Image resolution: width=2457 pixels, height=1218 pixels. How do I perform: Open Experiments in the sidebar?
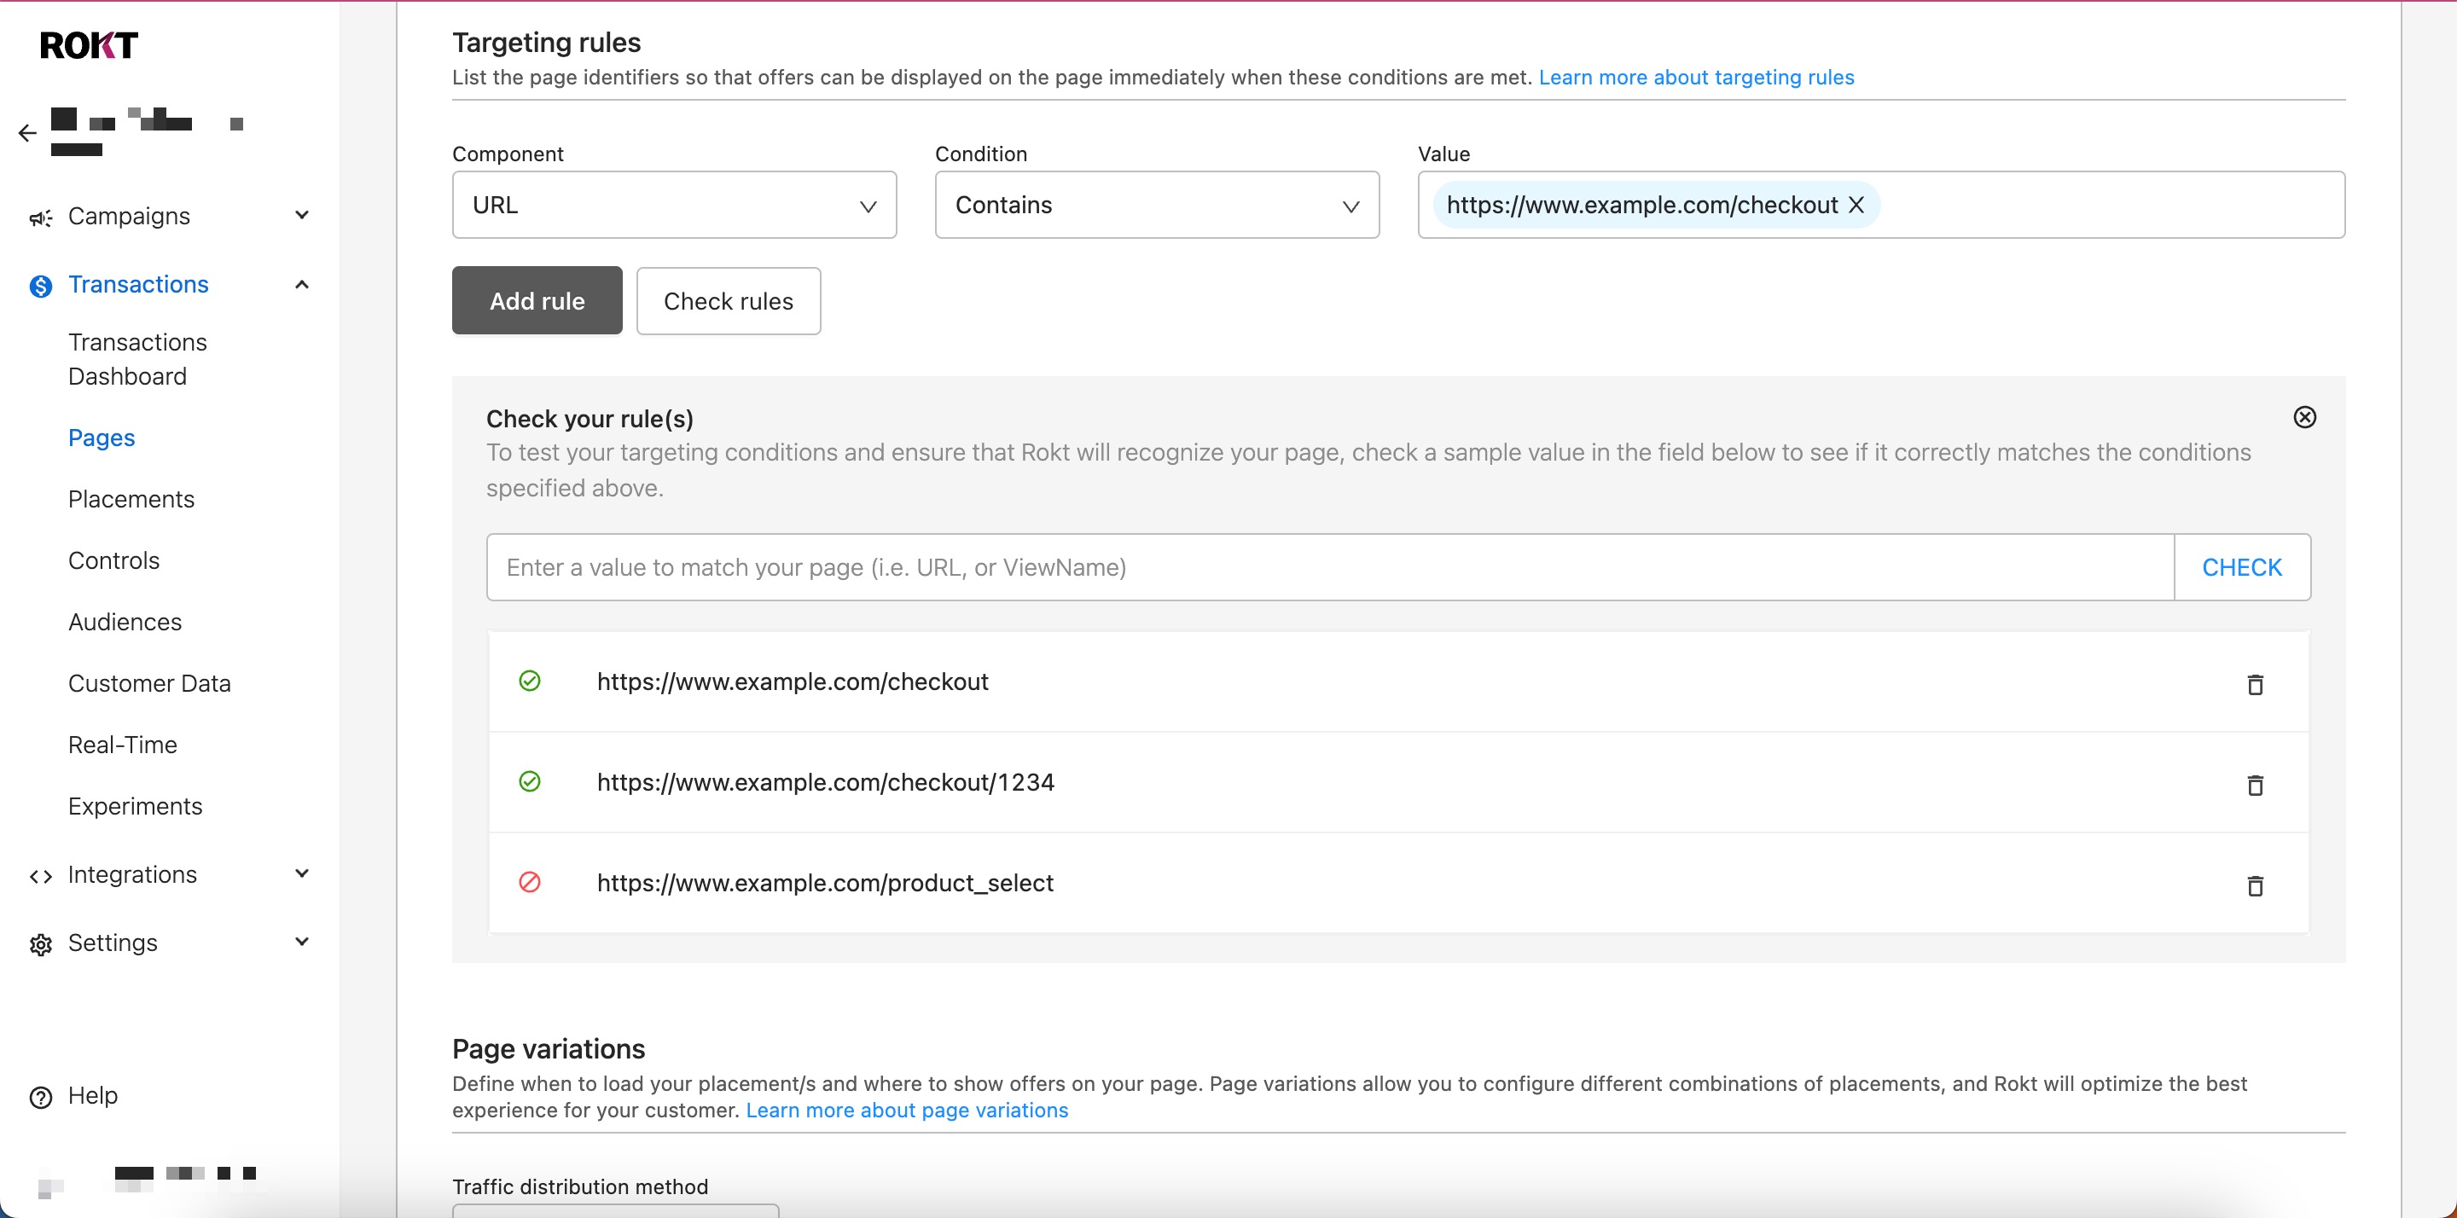pyautogui.click(x=135, y=806)
